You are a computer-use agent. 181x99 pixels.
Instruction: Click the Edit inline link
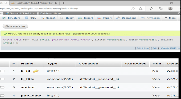[x=143, y=48]
